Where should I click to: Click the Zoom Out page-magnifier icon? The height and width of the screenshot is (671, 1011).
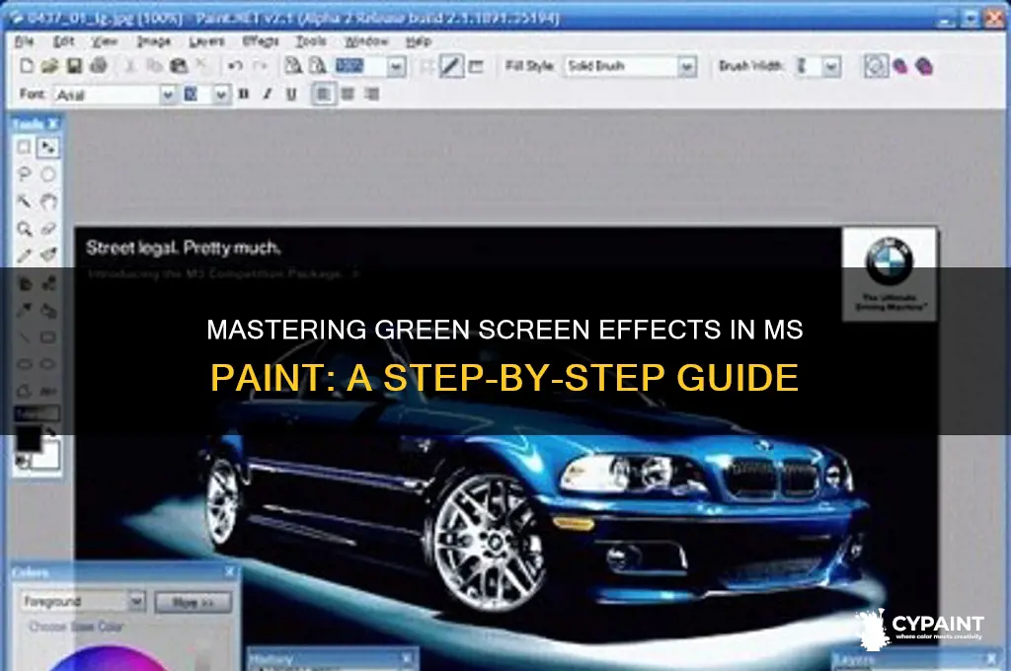[318, 66]
